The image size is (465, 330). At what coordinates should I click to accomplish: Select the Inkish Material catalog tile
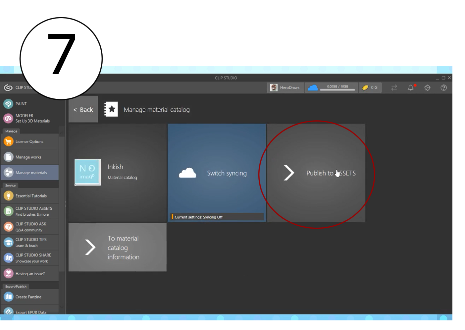click(118, 173)
